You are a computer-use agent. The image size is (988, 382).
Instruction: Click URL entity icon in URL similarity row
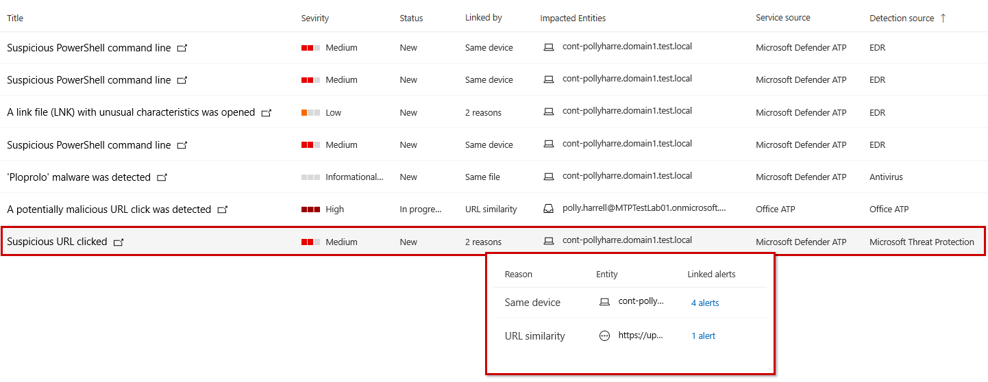(x=604, y=336)
